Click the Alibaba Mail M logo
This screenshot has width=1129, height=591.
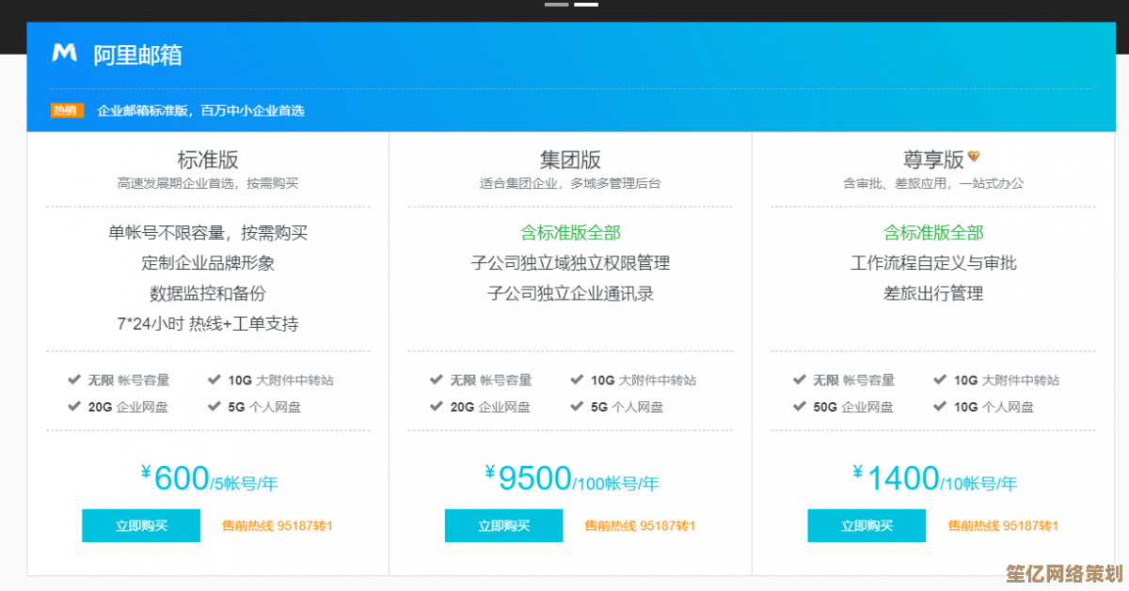coord(64,54)
